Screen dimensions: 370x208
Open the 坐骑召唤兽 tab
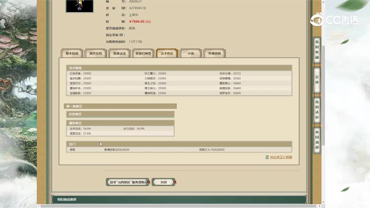[143, 53]
